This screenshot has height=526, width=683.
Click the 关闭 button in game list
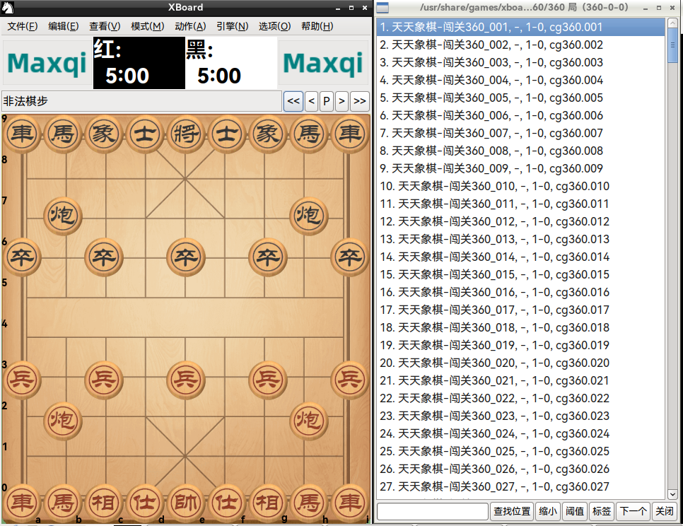pyautogui.click(x=665, y=511)
